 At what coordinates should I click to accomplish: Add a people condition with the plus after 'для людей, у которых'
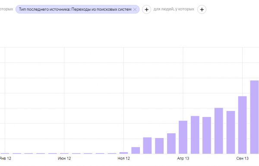(202, 9)
